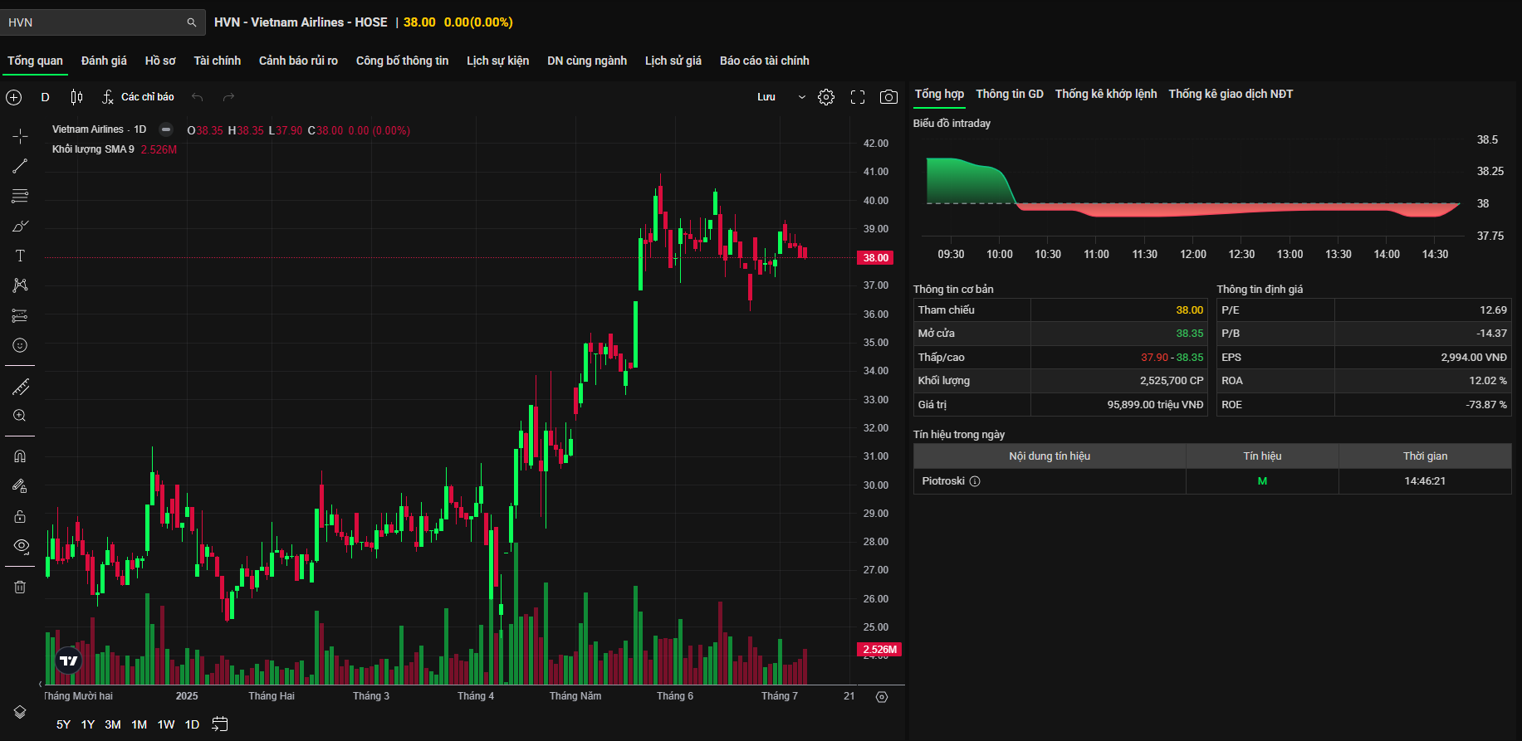Select the crosshair cursor tool

[x=20, y=136]
